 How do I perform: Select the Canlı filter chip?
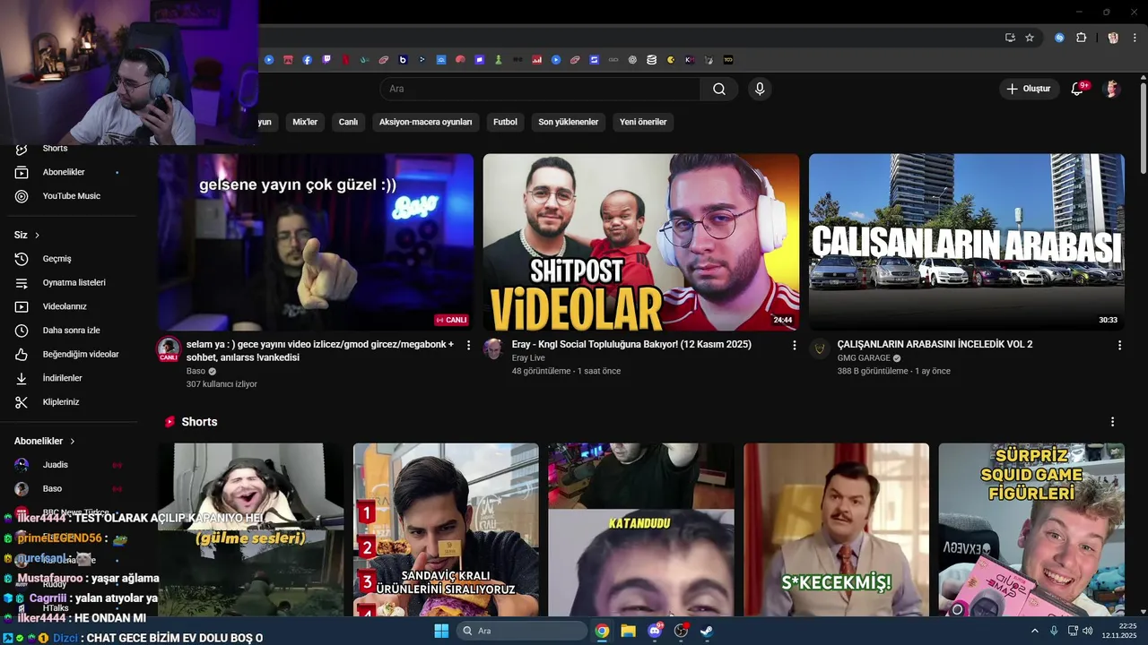(x=348, y=122)
